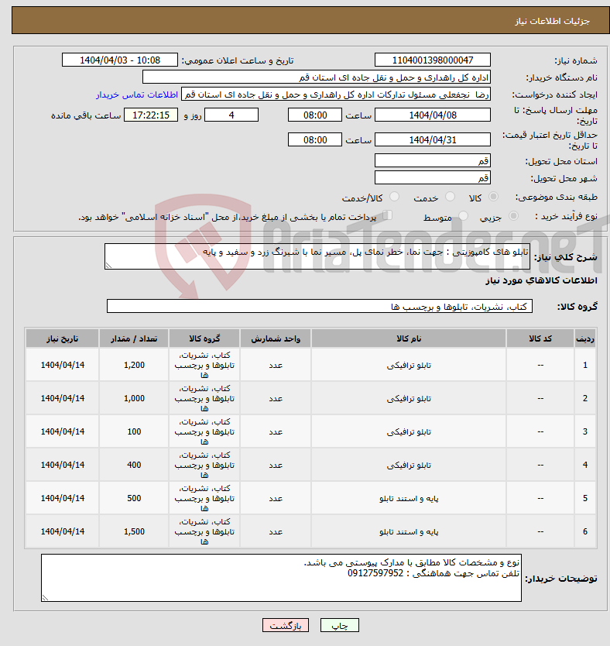Click the unit عدد in row 4
The height and width of the screenshot is (646, 610).
click(276, 466)
